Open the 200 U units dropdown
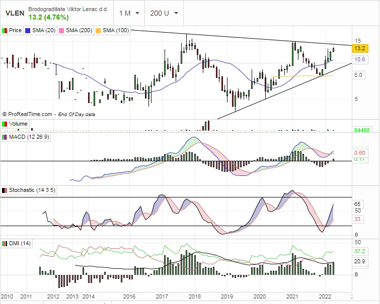The height and width of the screenshot is (304, 380). [164, 13]
